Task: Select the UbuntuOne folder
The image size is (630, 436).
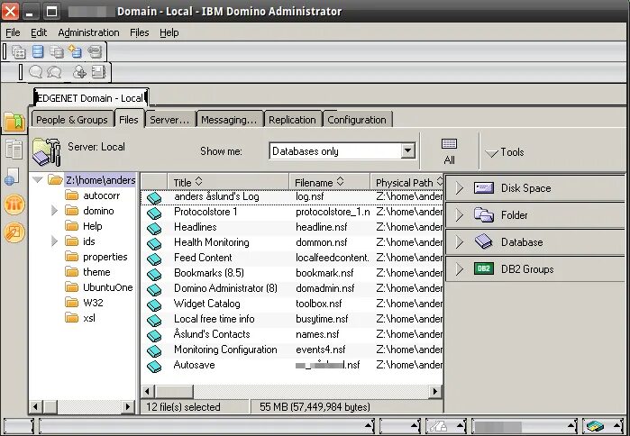Action: [x=107, y=287]
